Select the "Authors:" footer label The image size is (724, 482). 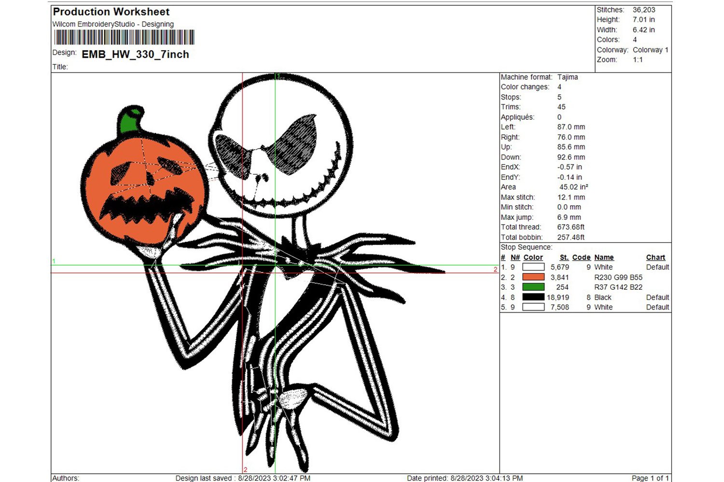click(x=66, y=478)
